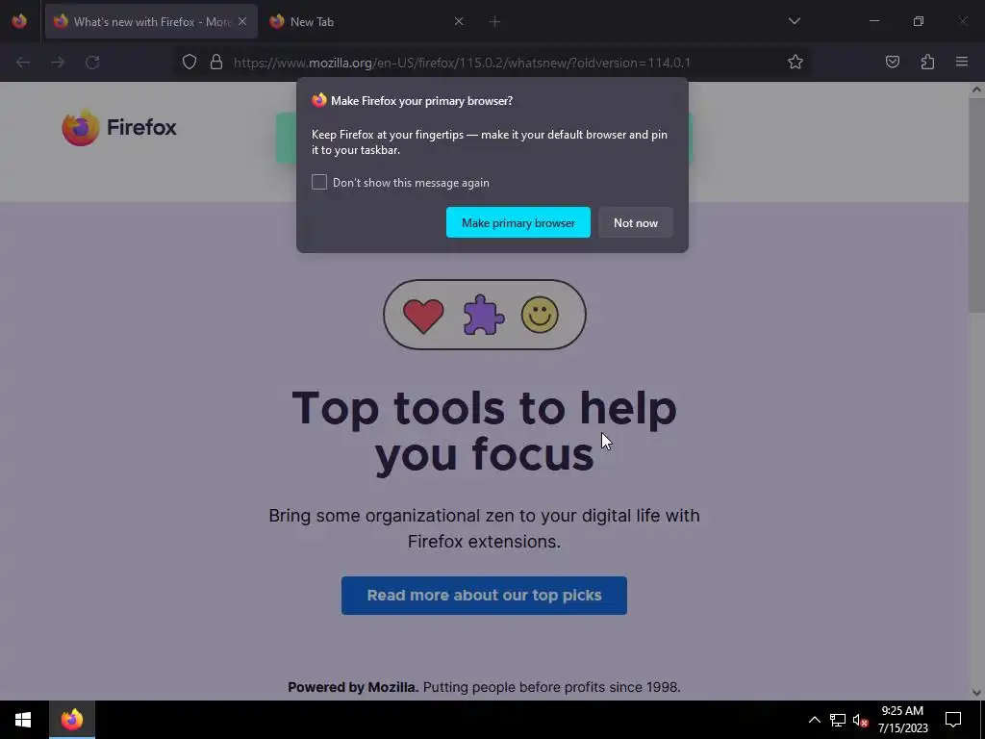The width and height of the screenshot is (985, 739).
Task: Close the New Tab tab
Action: click(459, 21)
